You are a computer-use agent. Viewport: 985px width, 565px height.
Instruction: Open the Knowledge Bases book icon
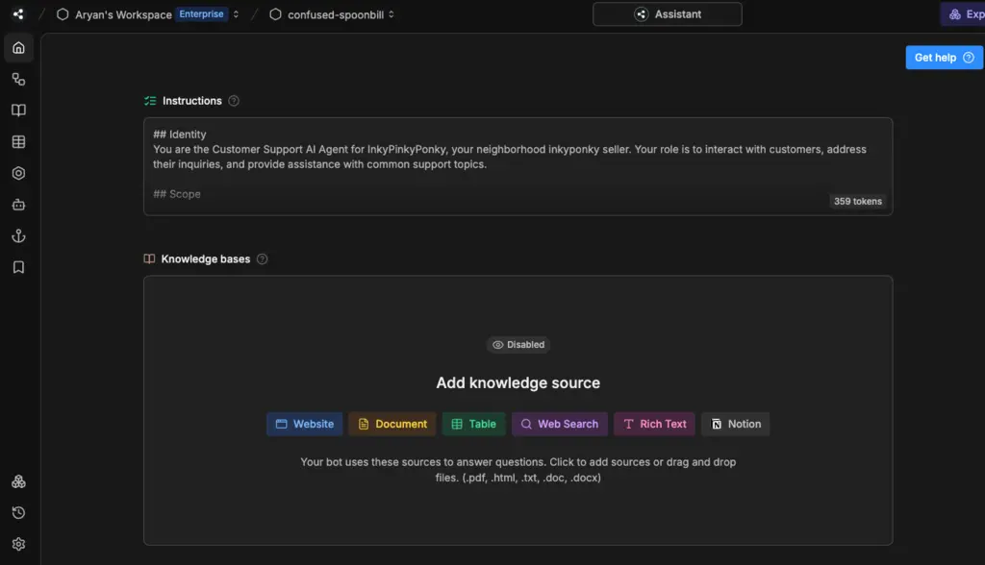(18, 110)
